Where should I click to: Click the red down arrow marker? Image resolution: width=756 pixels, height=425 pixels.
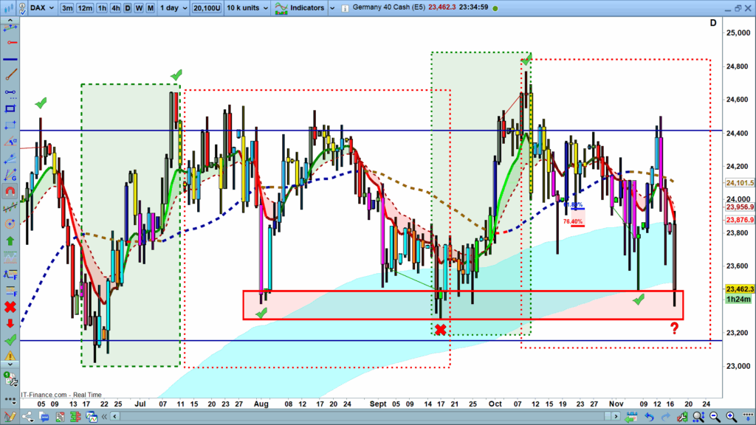(10, 323)
